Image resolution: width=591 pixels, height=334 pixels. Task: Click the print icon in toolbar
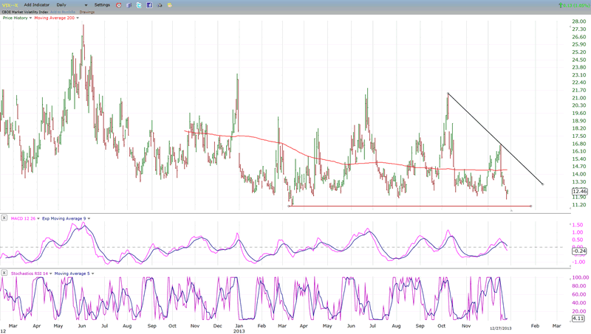pos(160,5)
